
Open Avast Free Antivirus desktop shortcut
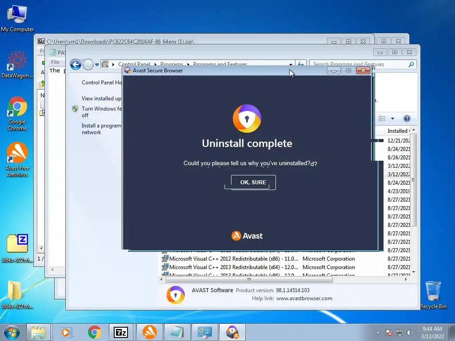pos(17,159)
